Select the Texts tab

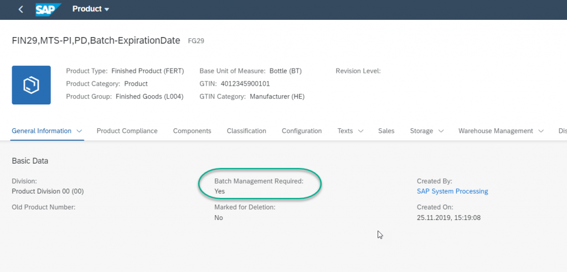345,131
